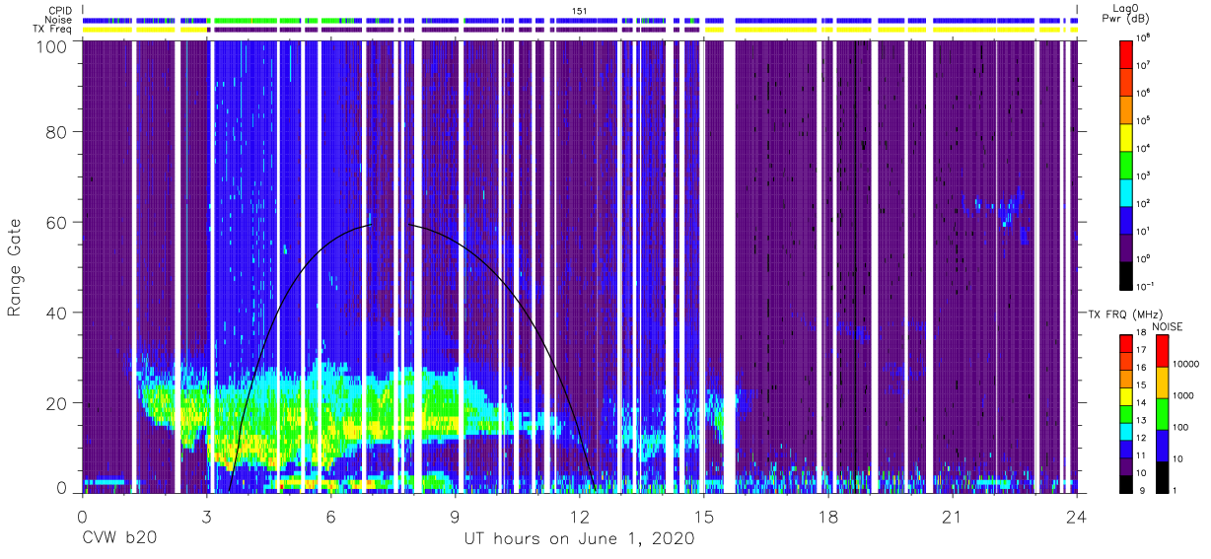
Task: Click the "CVW b20" station label
Action: [x=119, y=539]
